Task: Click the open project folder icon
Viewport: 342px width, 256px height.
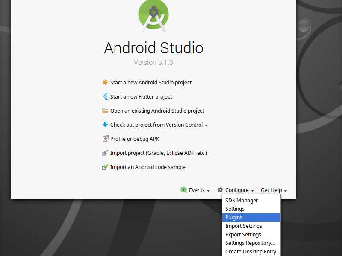Action: pos(105,111)
